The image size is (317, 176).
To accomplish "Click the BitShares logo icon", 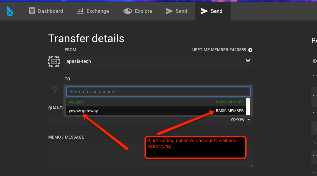I will click(10, 11).
